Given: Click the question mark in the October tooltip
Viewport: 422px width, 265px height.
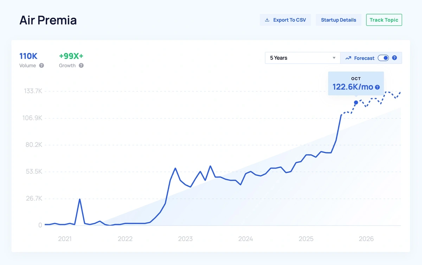Looking at the screenshot, I should point(377,87).
